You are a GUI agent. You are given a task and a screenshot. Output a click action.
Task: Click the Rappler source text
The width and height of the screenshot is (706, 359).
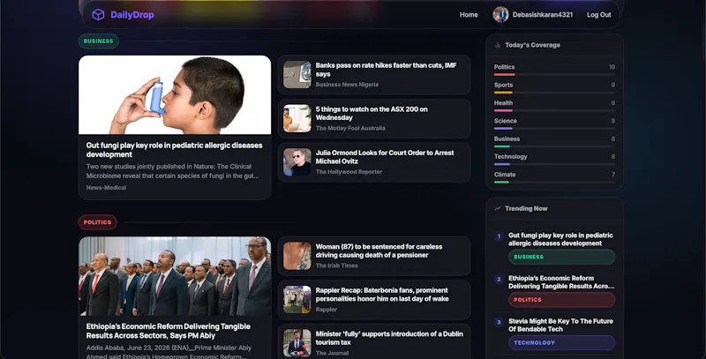(327, 310)
